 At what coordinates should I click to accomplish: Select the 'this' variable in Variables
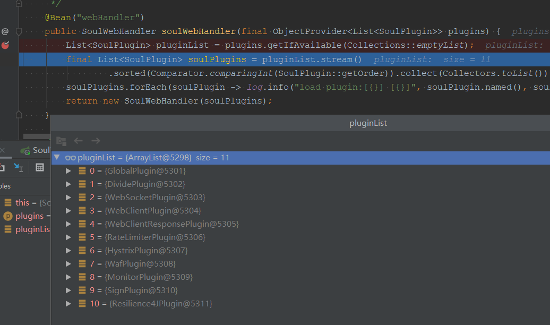click(25, 202)
